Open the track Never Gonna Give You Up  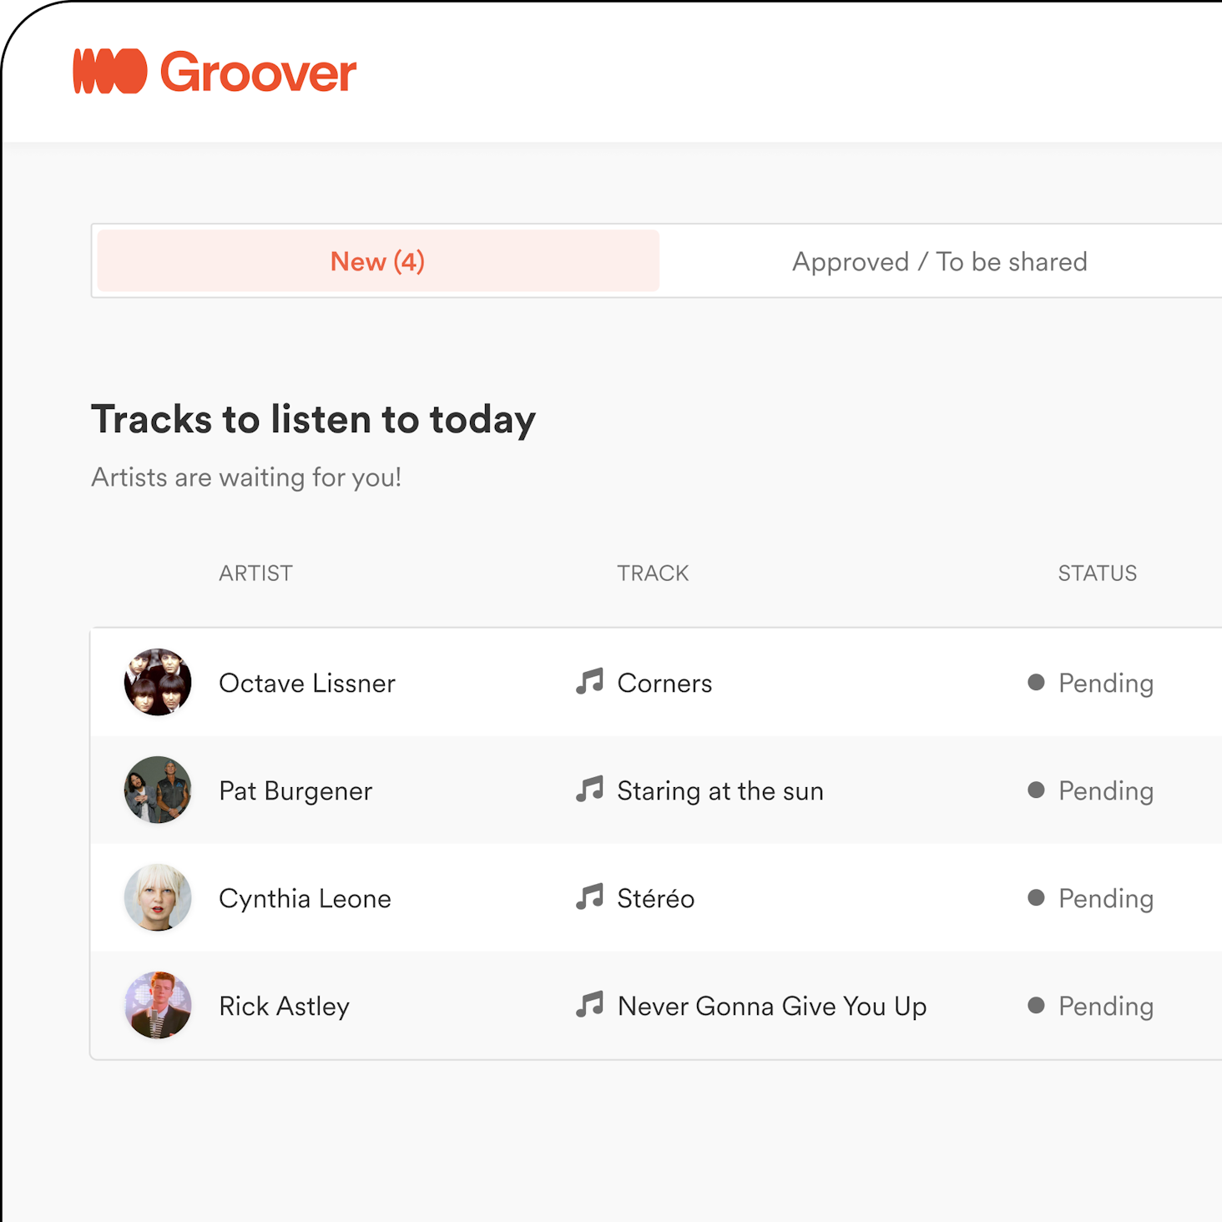[x=772, y=1006]
